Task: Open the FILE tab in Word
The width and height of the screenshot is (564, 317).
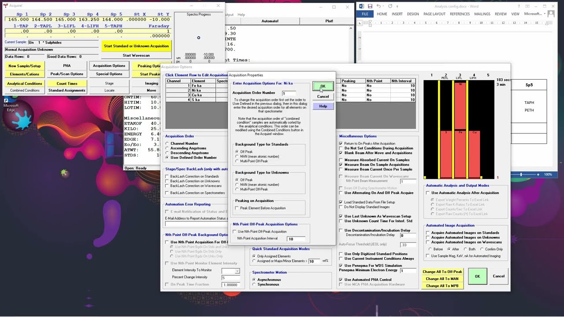Action: [x=365, y=14]
